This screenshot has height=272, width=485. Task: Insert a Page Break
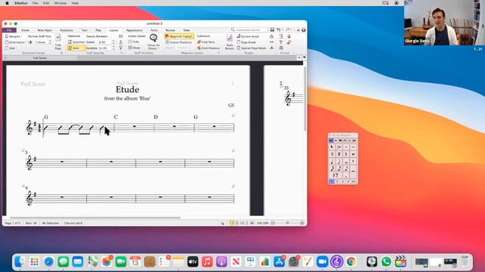tap(246, 42)
